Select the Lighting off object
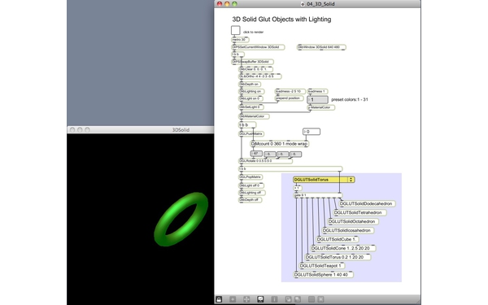 (252, 193)
